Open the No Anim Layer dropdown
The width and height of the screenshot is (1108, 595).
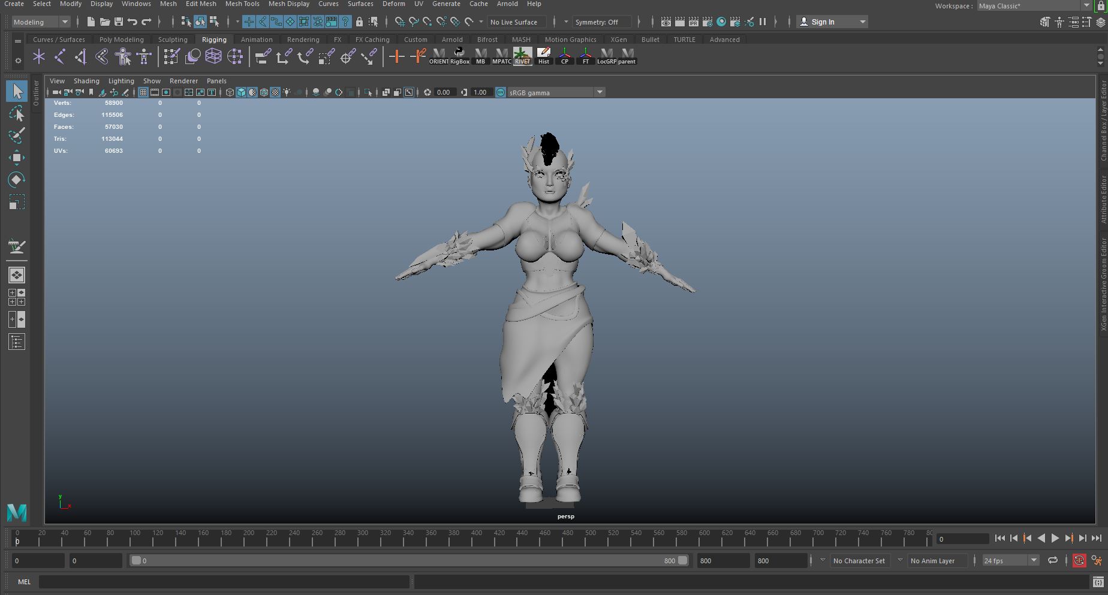[938, 561]
